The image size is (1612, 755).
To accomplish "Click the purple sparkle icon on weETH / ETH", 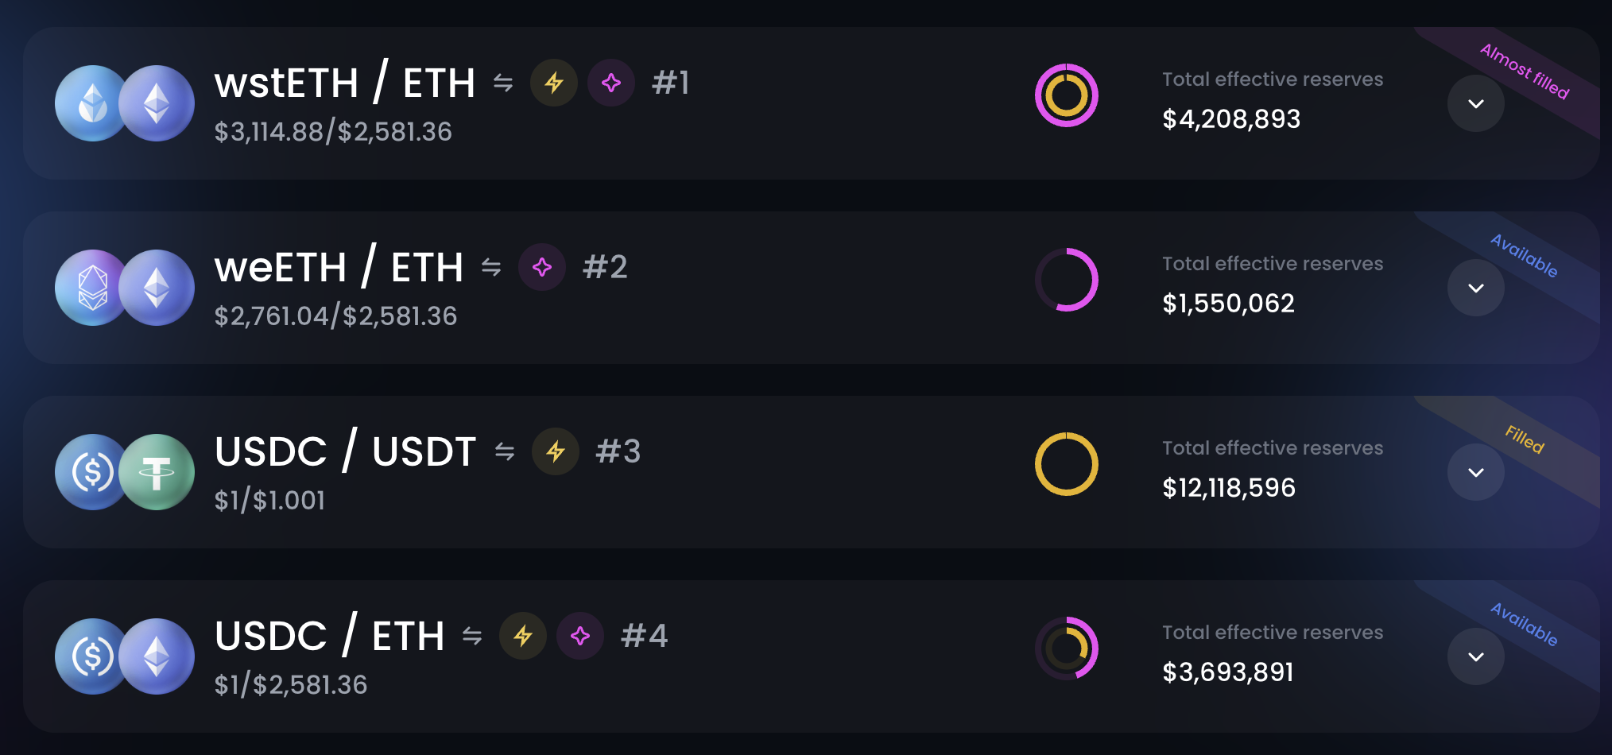I will point(542,267).
